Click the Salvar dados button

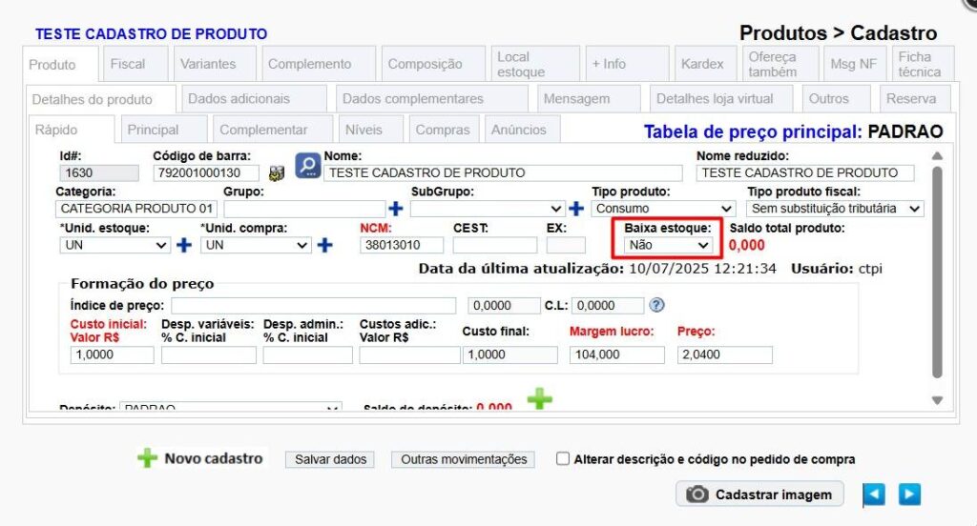click(330, 459)
